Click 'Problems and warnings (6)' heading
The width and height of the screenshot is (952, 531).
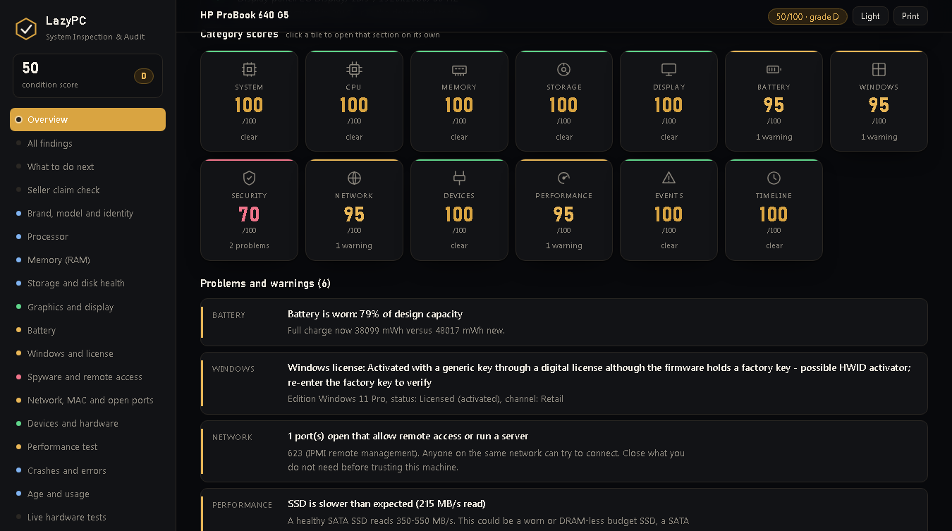point(265,283)
